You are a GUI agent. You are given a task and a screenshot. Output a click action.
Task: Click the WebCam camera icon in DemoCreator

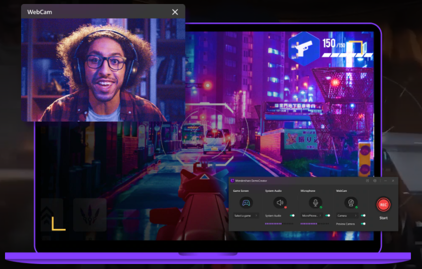[x=351, y=203]
